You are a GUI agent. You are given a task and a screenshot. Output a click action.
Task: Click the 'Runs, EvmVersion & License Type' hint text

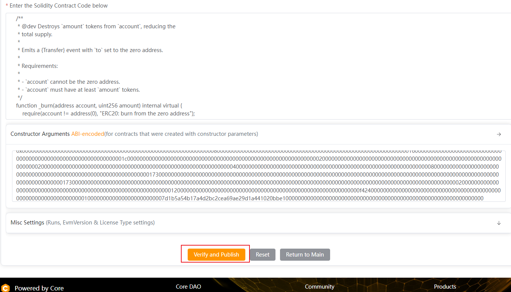(x=100, y=223)
